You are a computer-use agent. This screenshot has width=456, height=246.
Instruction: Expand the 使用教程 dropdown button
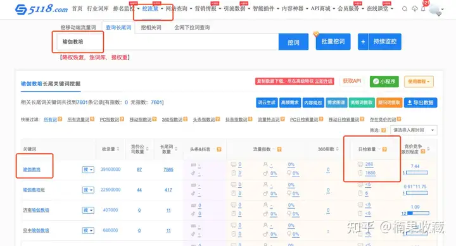[x=419, y=82]
